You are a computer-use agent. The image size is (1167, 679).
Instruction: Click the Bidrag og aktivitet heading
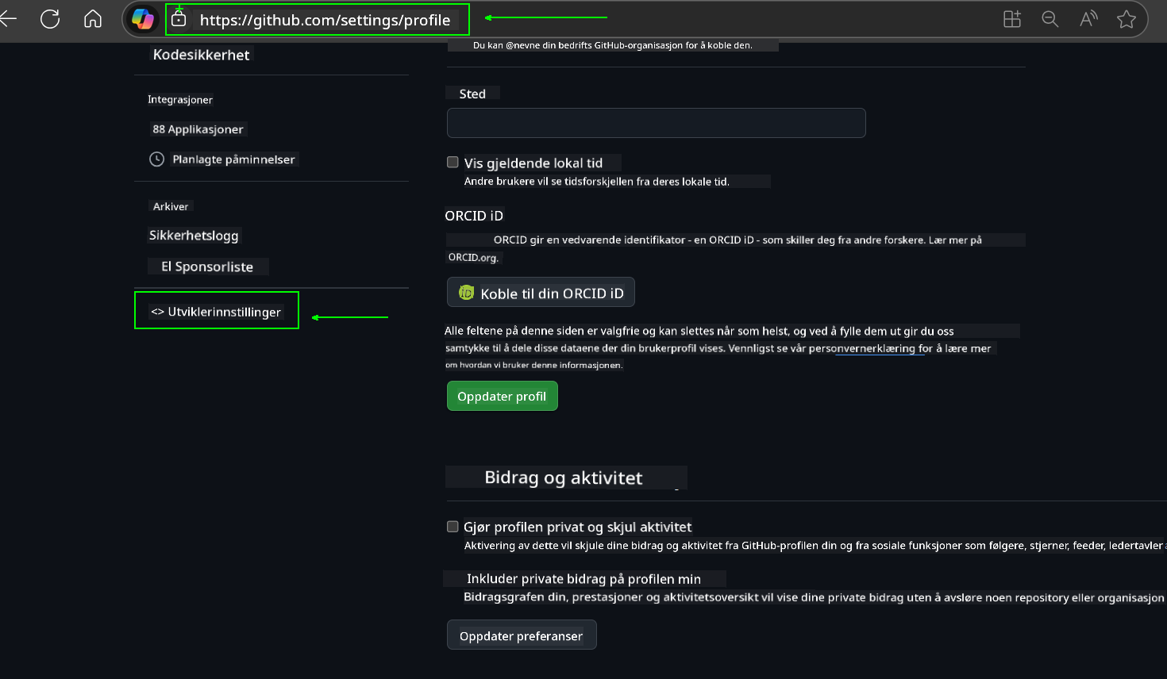[564, 478]
